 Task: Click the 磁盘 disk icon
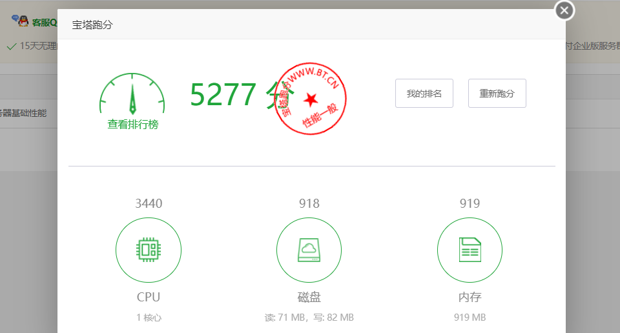tap(309, 250)
